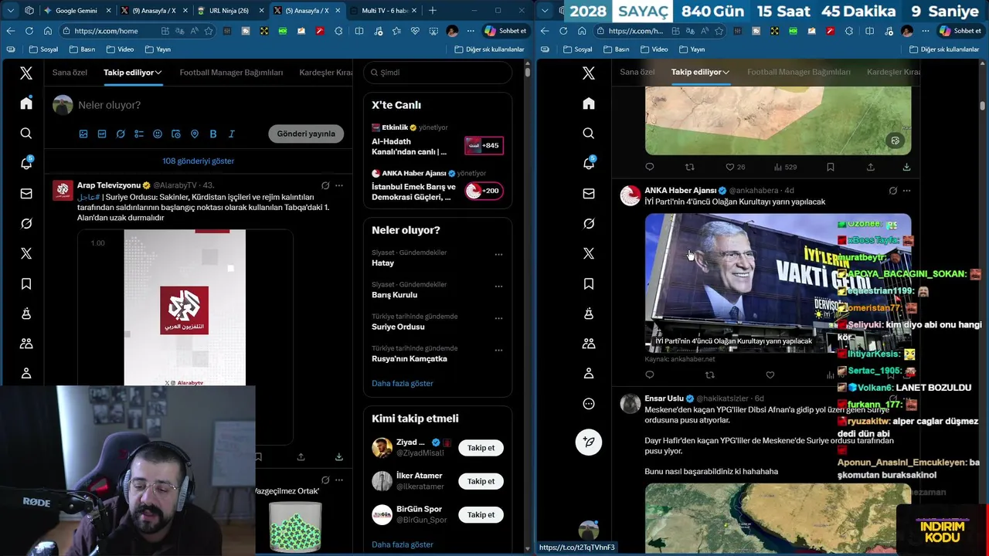This screenshot has height=556, width=989.
Task: Open more options for the Barış Kurulu trend
Action: coord(498,286)
